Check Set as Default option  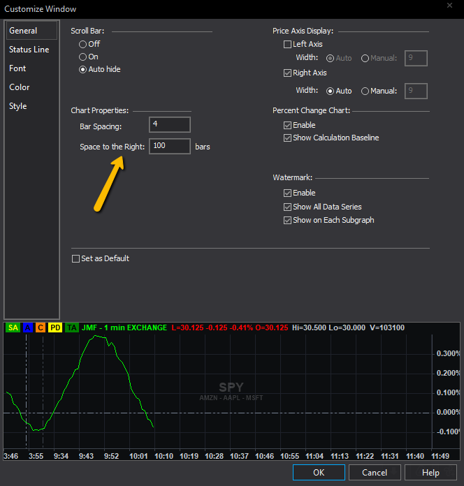tap(75, 258)
